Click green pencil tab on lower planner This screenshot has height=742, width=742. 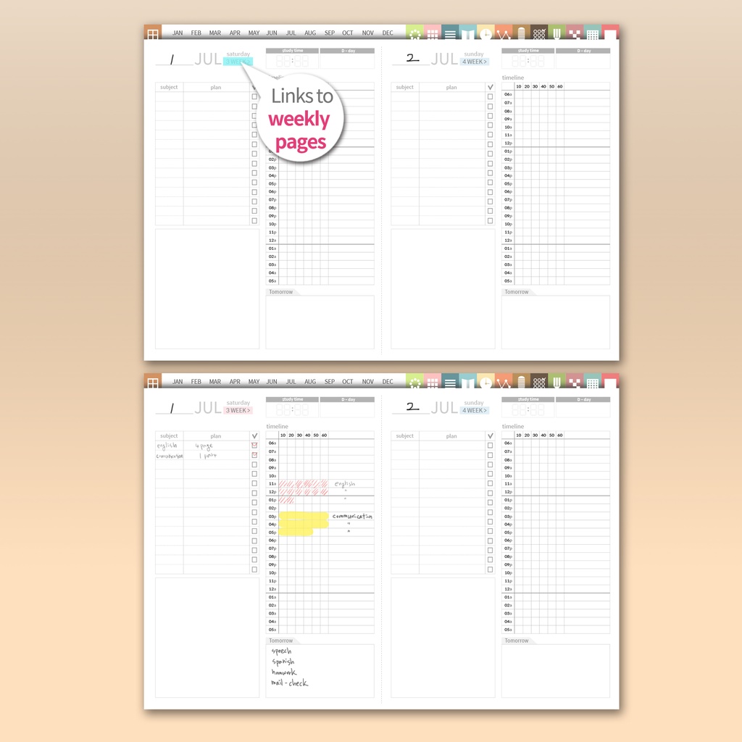[556, 381]
